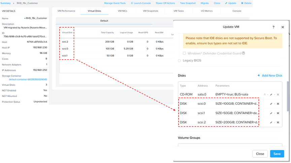Image resolution: width=291 pixels, height=163 pixels.
Task: Click Add New Disk
Action: click(270, 75)
